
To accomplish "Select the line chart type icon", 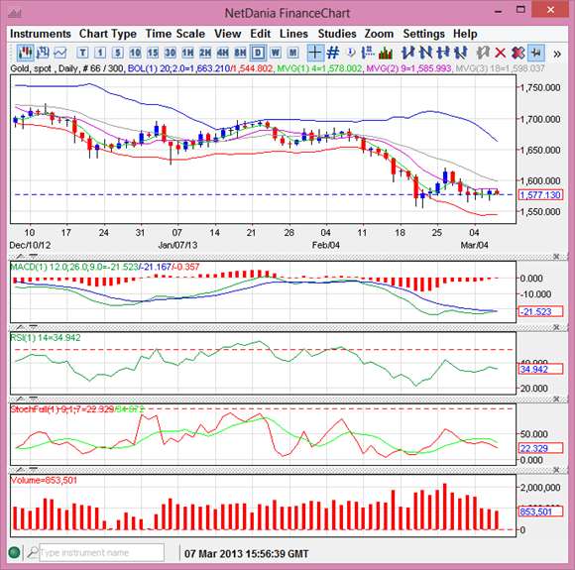I will 60,53.
